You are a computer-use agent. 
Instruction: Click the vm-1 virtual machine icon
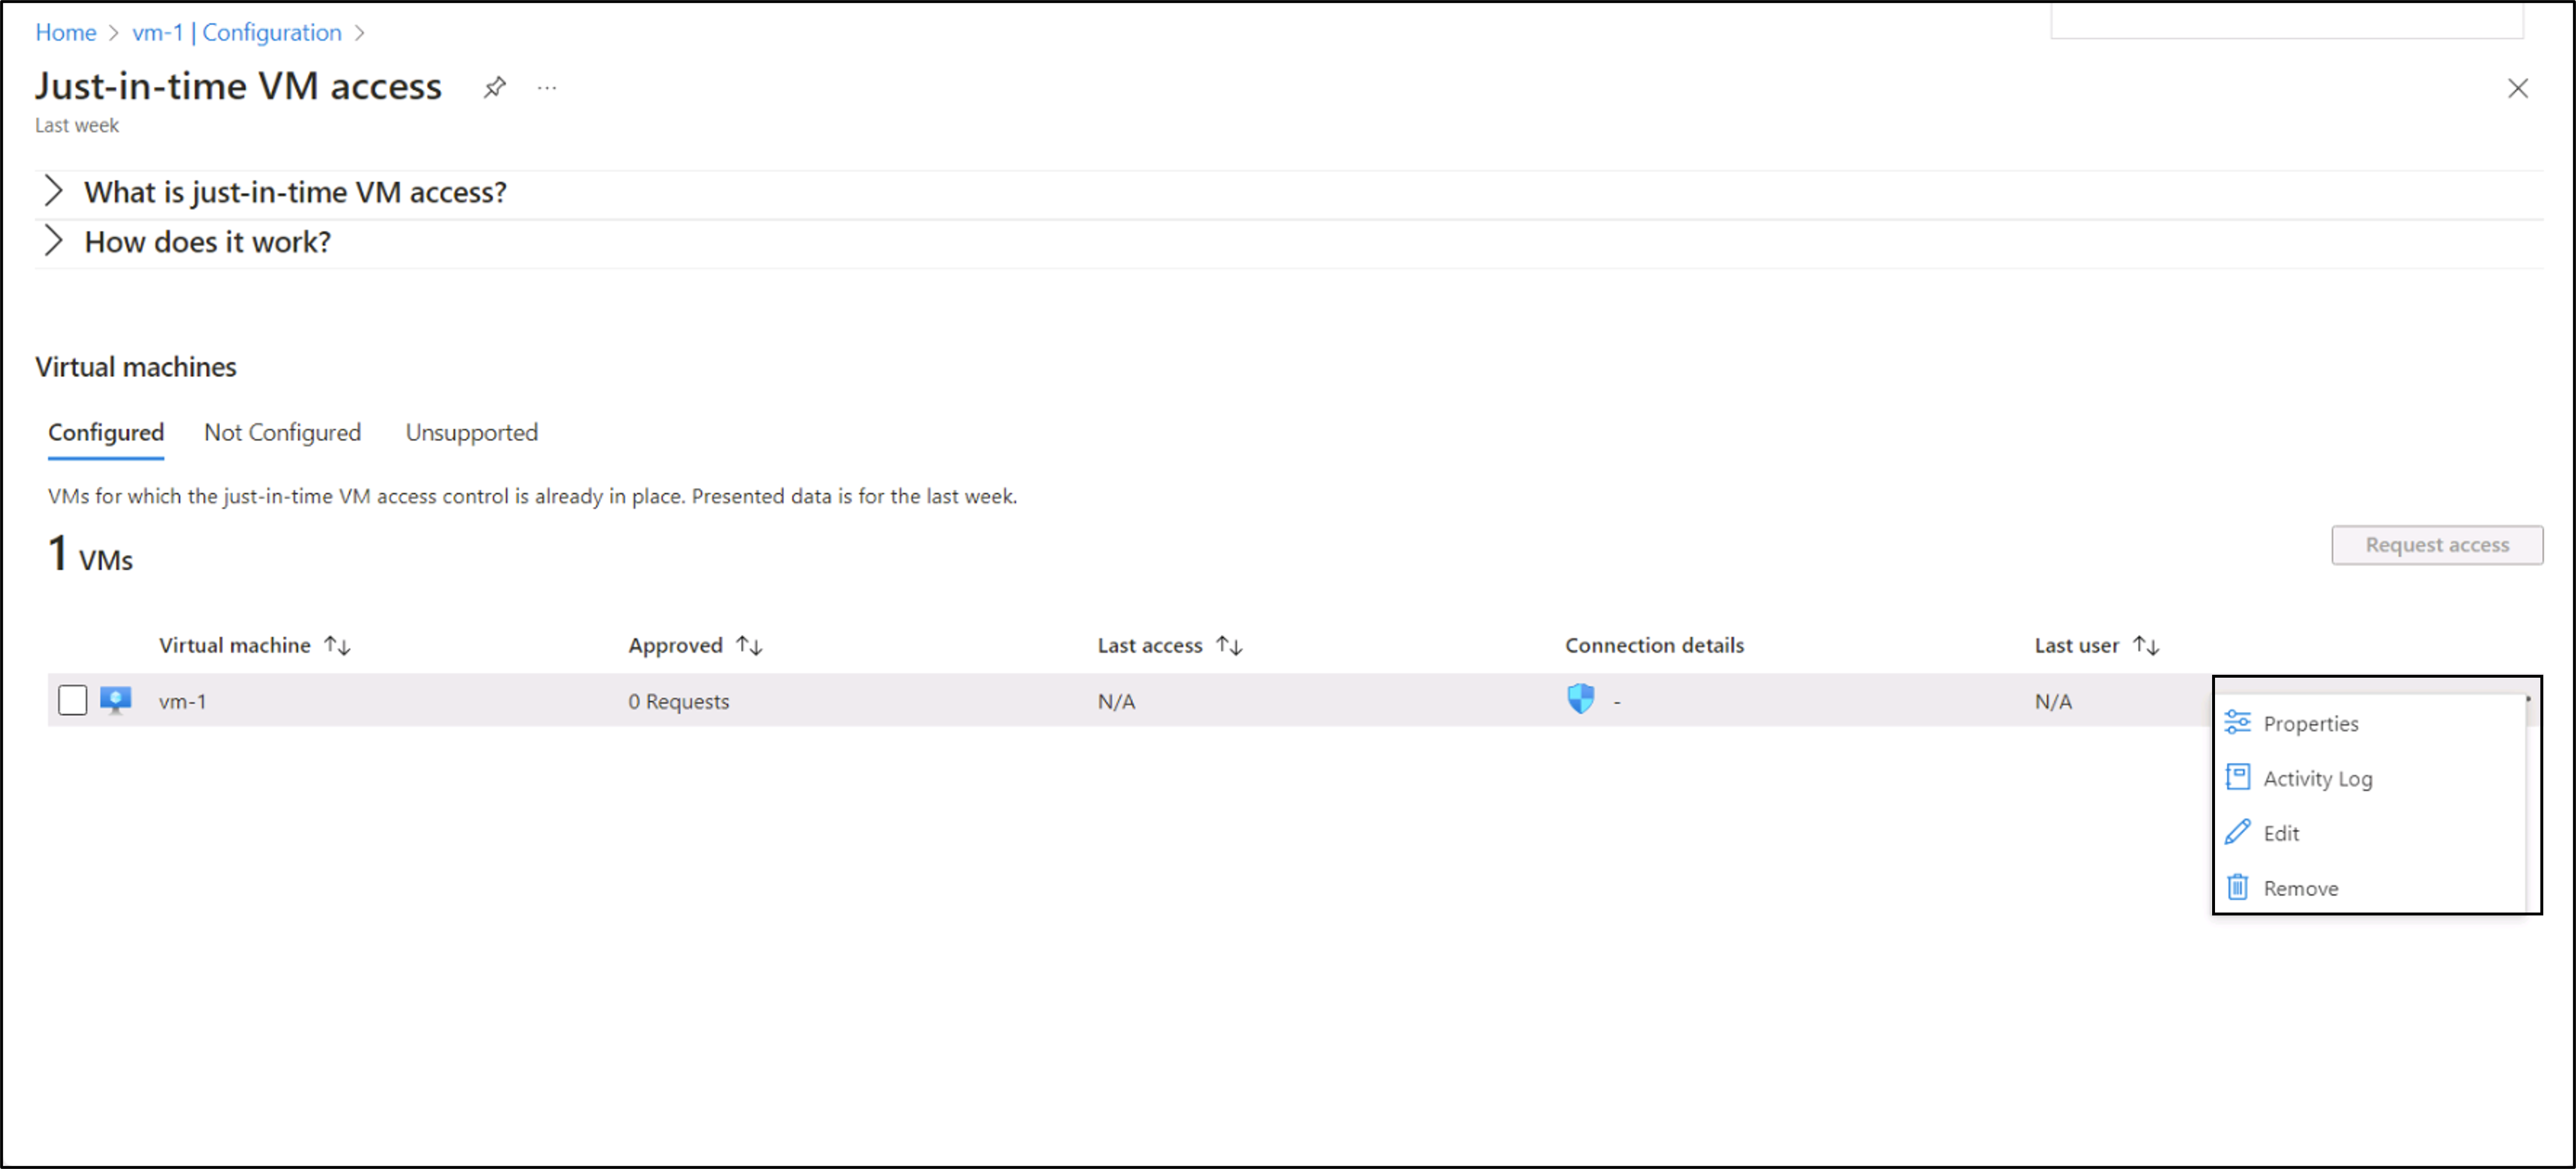116,700
